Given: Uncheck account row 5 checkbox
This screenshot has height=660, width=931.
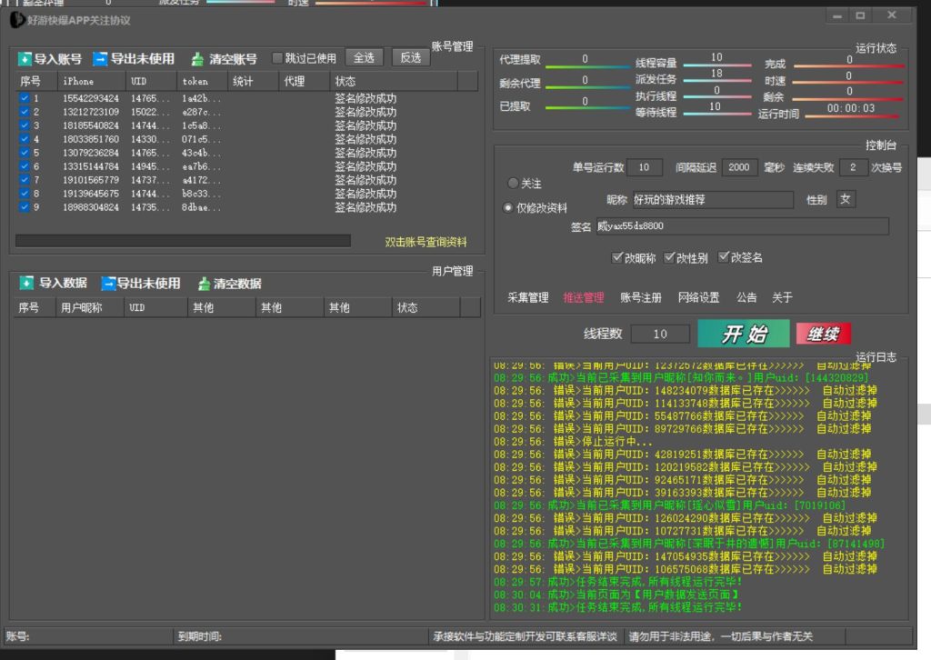Looking at the screenshot, I should pos(25,153).
